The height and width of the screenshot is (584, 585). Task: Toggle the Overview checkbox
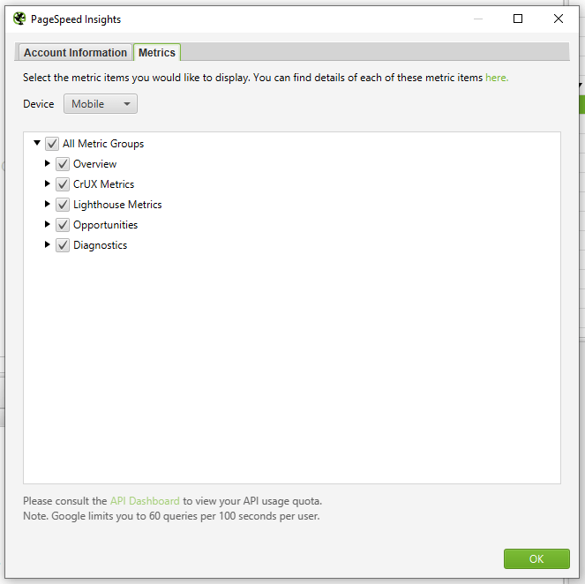(x=63, y=164)
